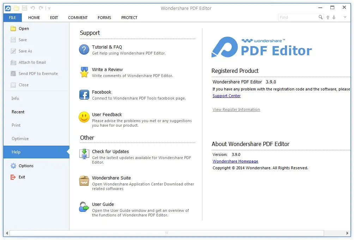The image size is (354, 240).
Task: Click the undo arrow in quick access toolbar
Action: click(33, 8)
